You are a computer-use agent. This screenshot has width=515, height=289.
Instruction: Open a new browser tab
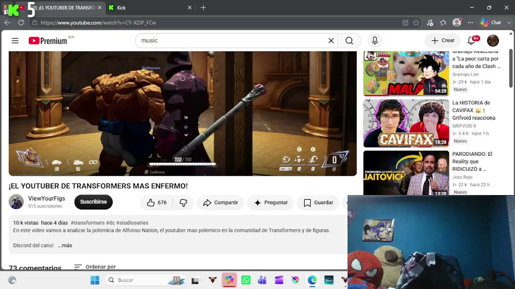point(203,8)
